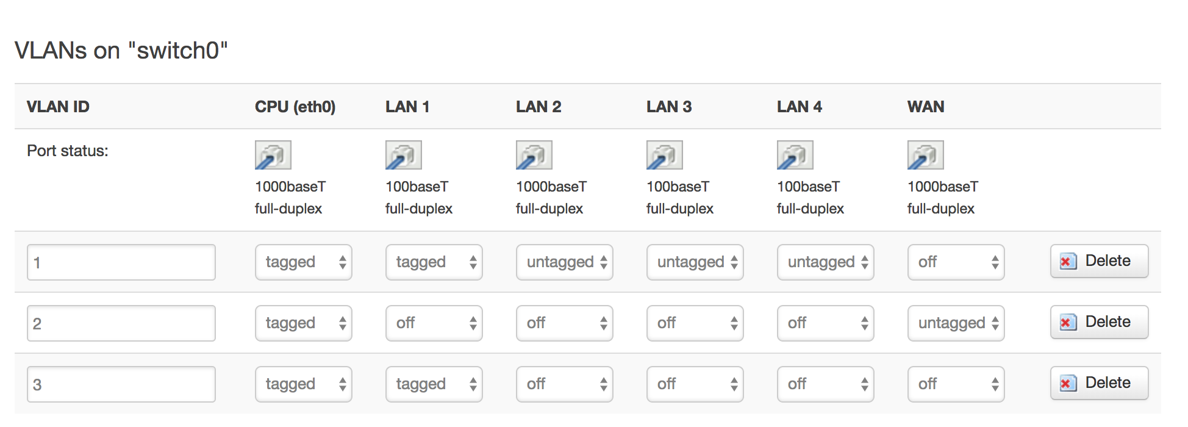Delete the VLAN 2 row
Viewport: 1188px width, 427px height.
point(1099,322)
